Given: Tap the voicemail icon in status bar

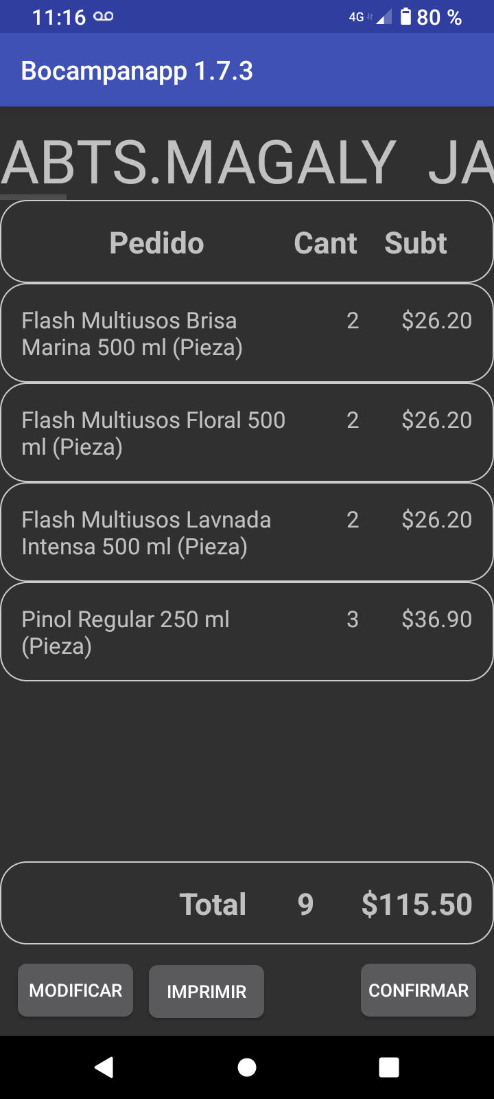Looking at the screenshot, I should tap(104, 16).
